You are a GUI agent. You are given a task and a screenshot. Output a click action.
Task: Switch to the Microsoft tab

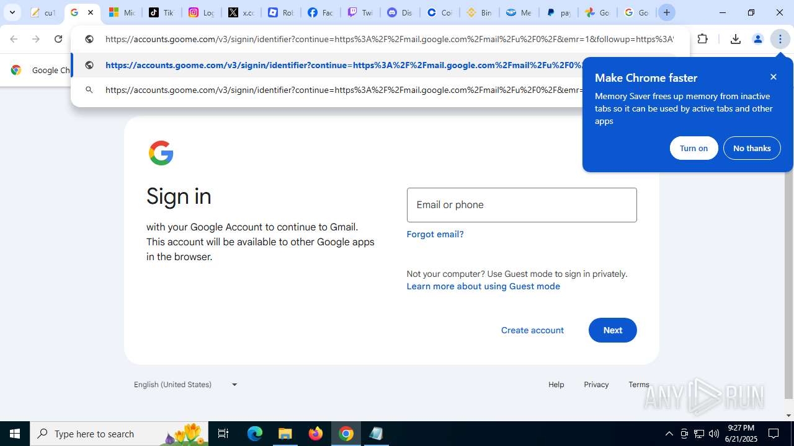click(122, 12)
